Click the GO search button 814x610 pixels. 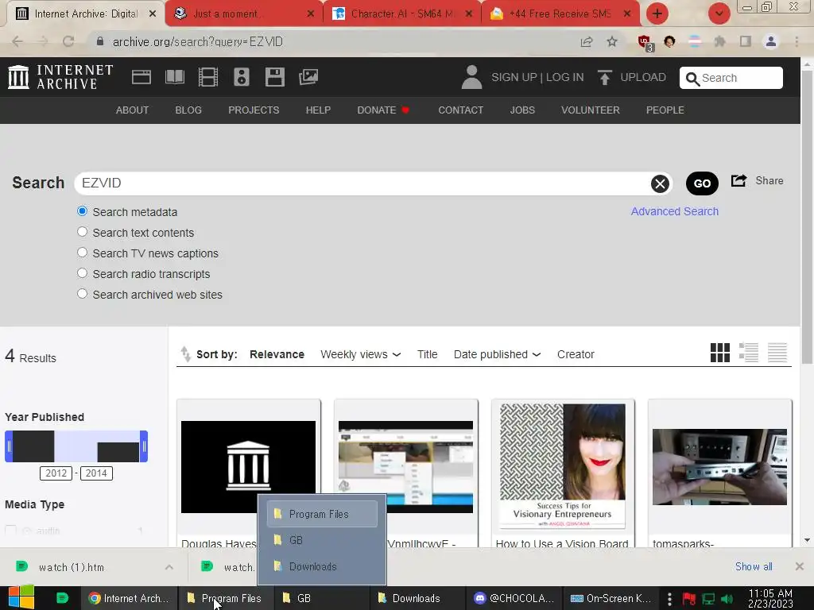(x=702, y=183)
